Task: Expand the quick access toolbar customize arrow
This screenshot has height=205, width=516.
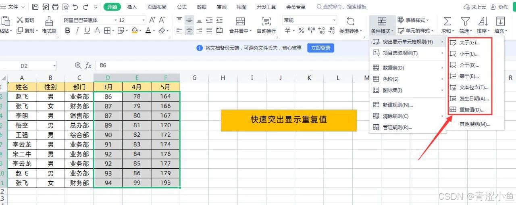Action: (x=96, y=7)
